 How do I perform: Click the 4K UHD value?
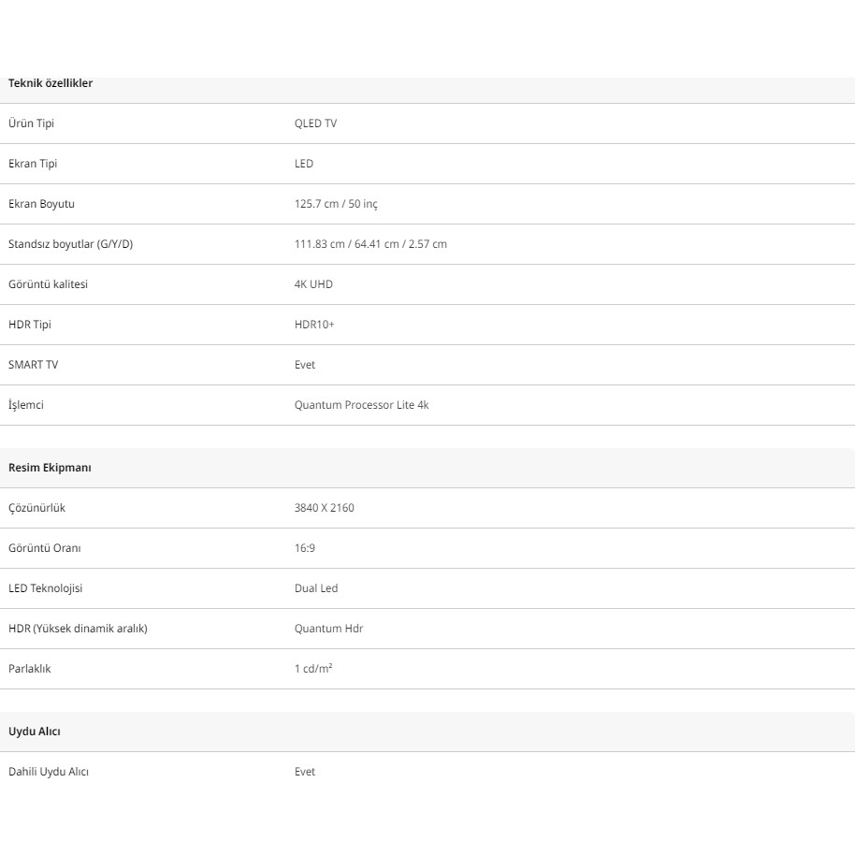(313, 284)
